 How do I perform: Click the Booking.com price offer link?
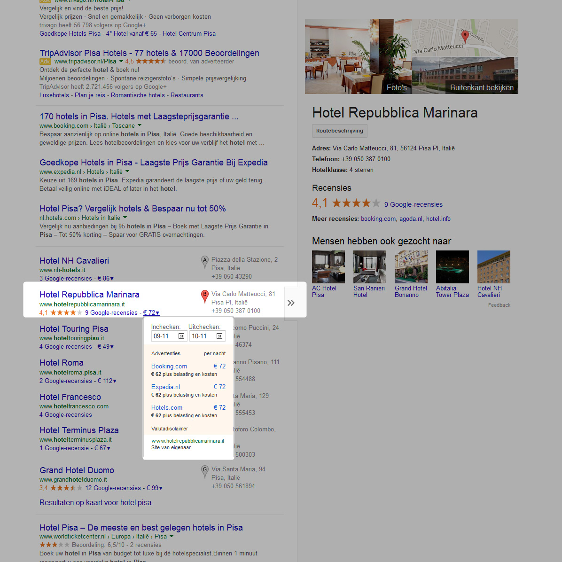click(169, 367)
